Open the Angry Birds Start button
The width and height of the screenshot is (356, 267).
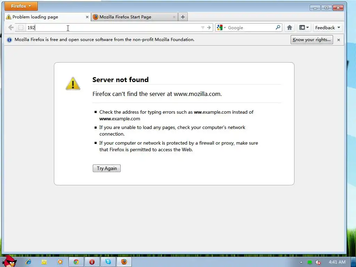pos(9,261)
